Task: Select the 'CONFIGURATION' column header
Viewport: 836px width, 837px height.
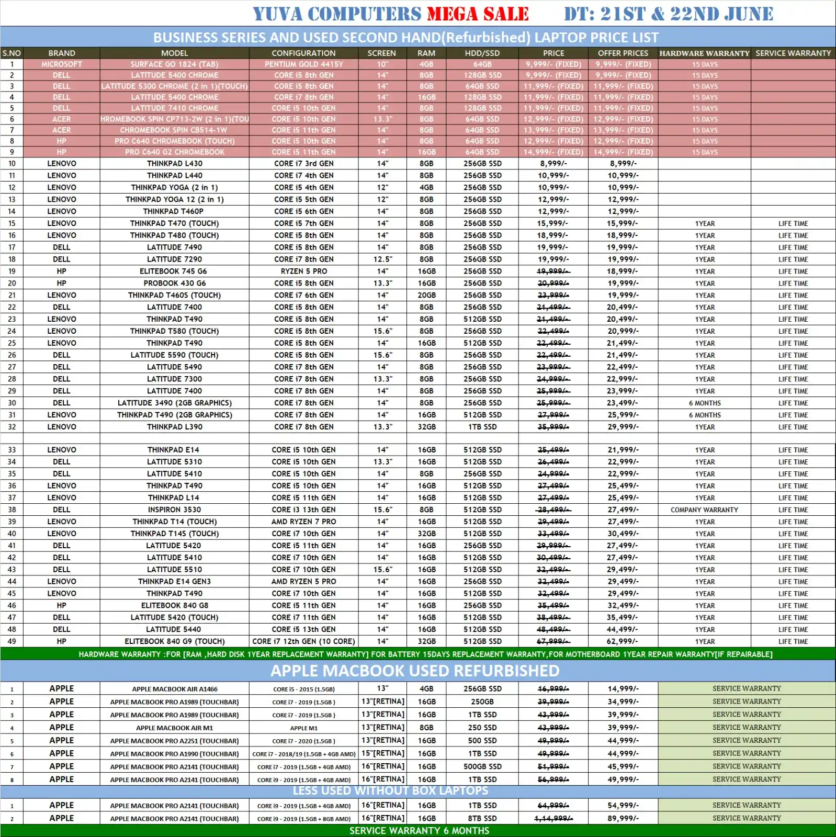Action: (304, 53)
